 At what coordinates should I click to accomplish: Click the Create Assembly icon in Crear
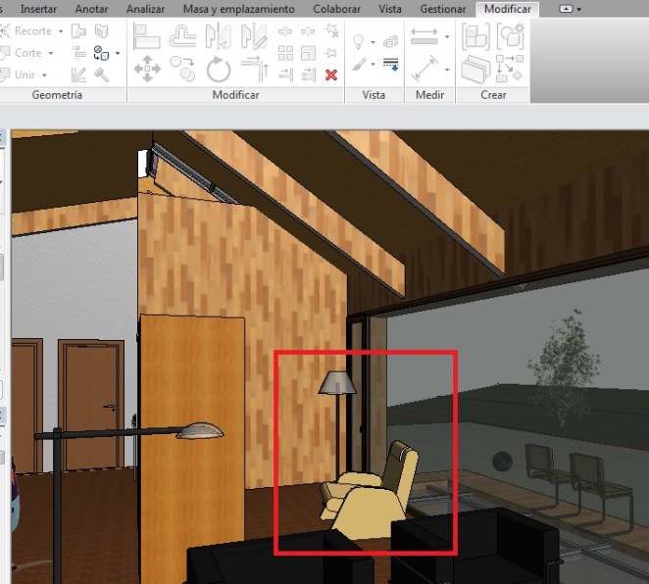pos(475,37)
